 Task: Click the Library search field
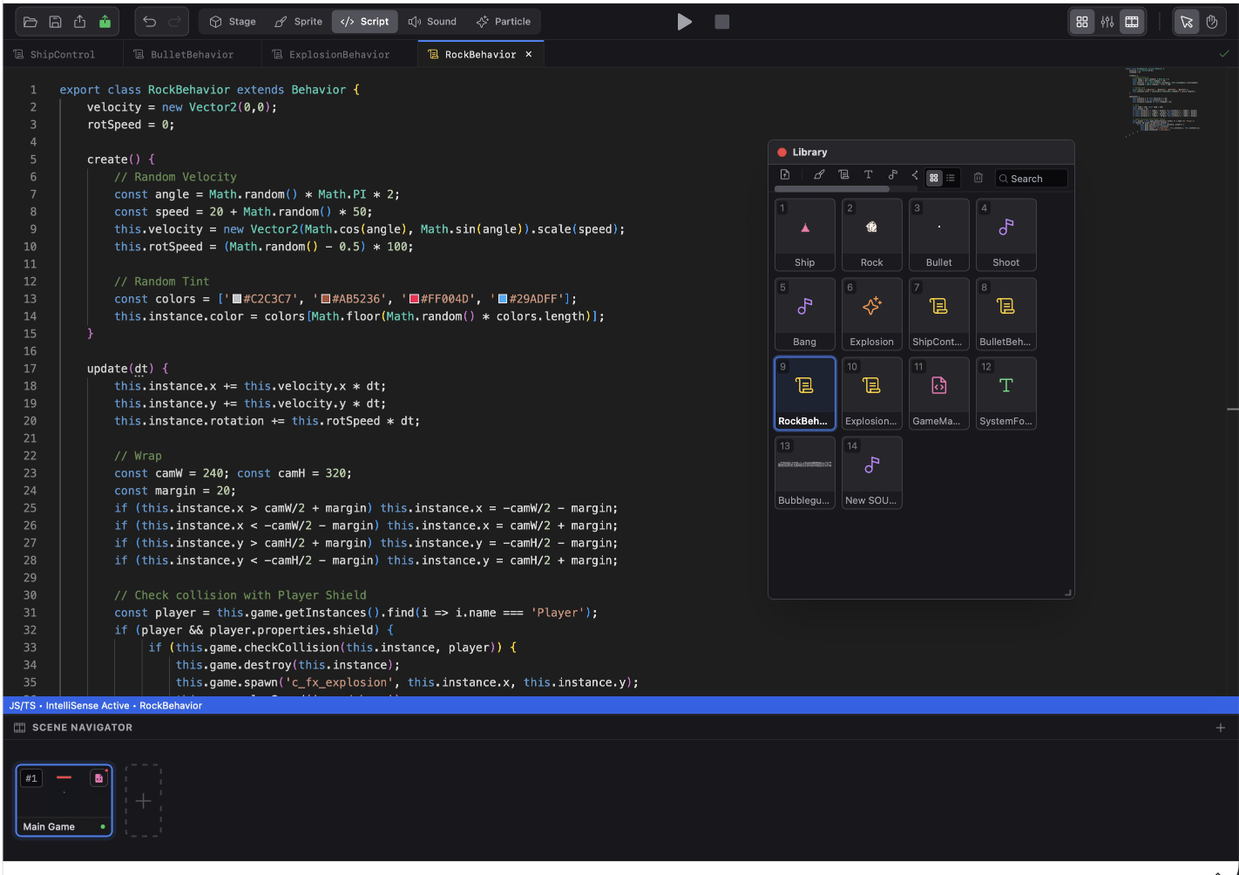[x=1032, y=179]
